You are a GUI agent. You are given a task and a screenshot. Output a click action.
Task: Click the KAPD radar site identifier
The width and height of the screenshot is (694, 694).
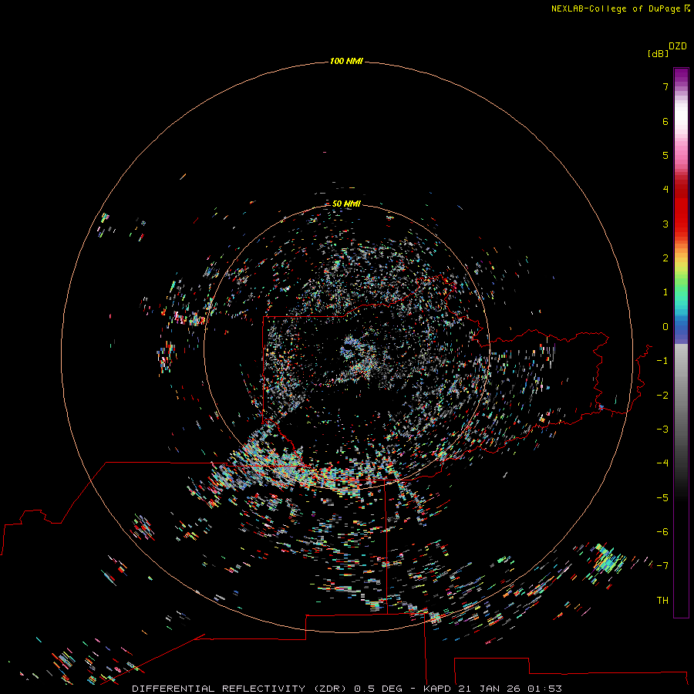pyautogui.click(x=437, y=689)
